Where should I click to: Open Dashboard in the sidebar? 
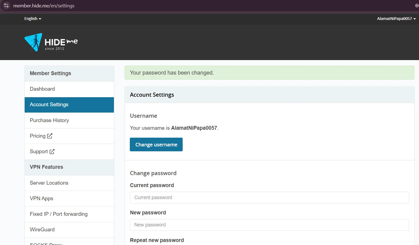click(69, 89)
